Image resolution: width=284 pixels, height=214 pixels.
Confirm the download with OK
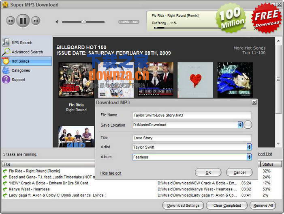tap(208, 173)
